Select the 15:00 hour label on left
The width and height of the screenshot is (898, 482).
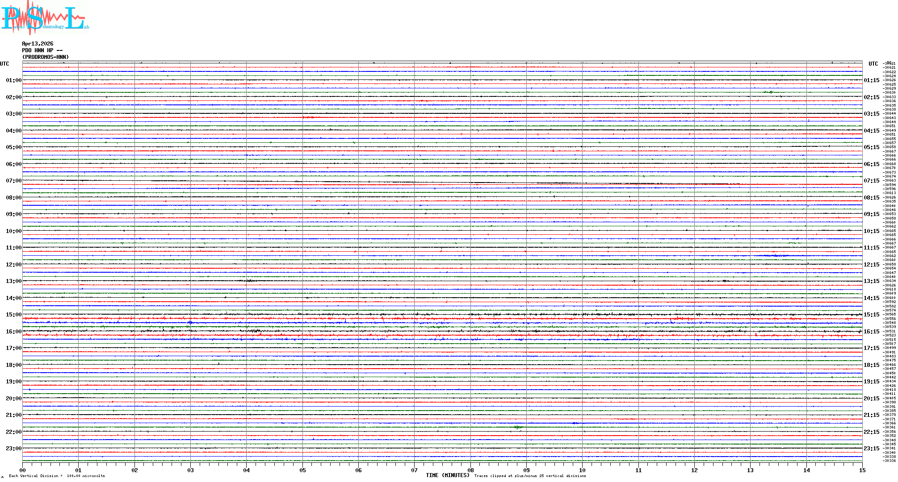13,315
